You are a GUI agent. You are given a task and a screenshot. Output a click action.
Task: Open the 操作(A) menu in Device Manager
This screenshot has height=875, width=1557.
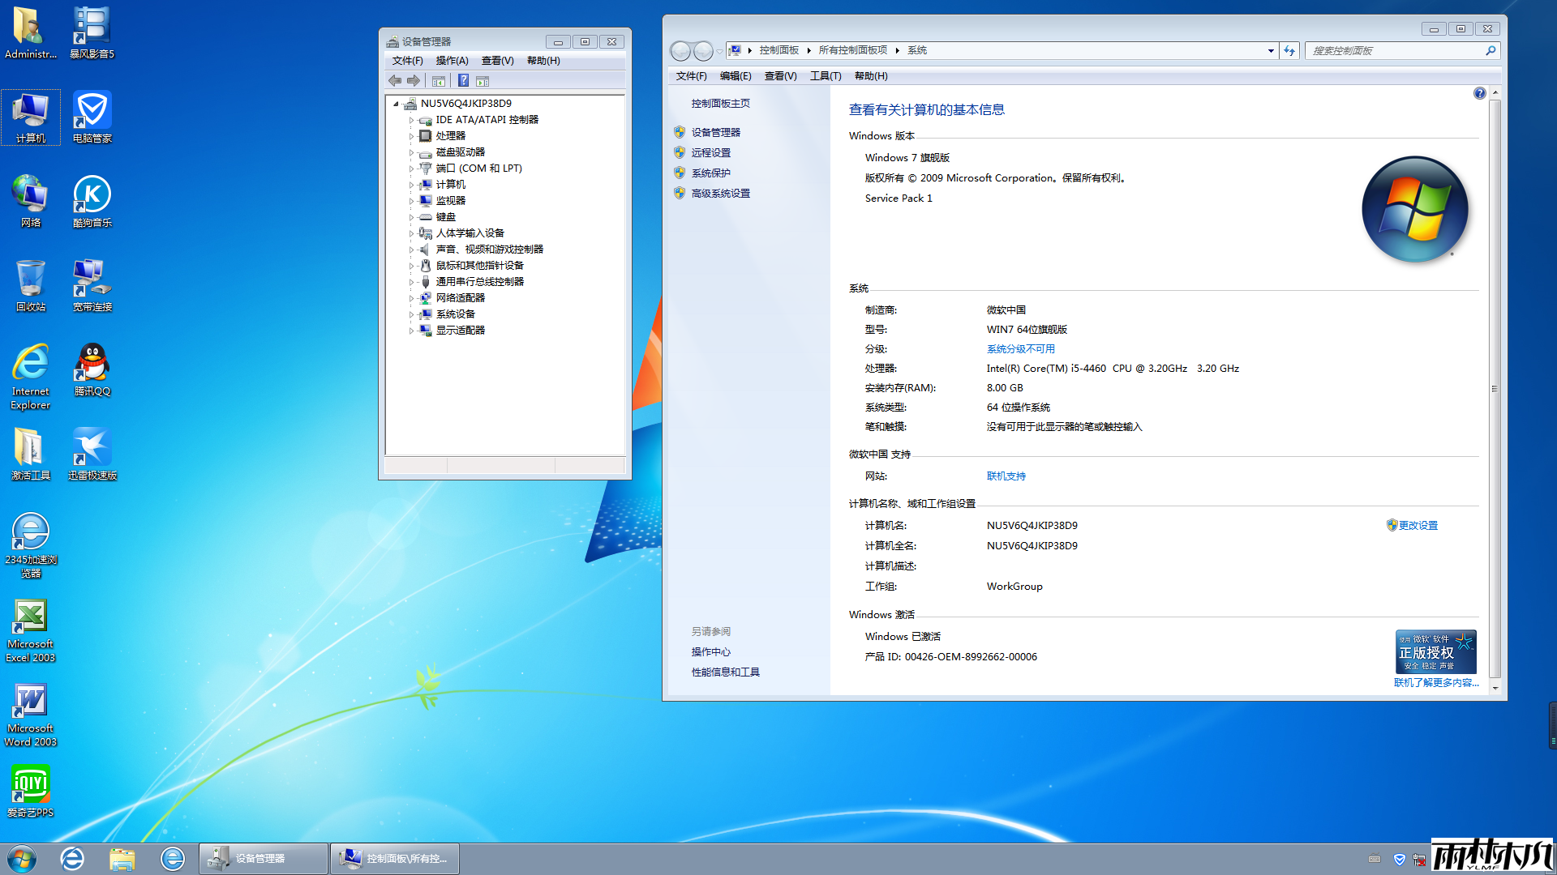pyautogui.click(x=452, y=61)
